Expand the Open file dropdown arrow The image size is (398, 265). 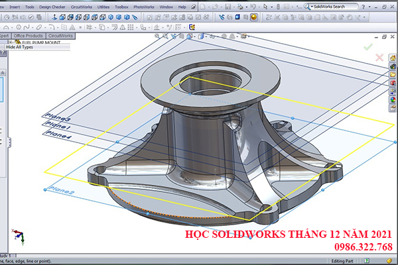click(x=221, y=7)
